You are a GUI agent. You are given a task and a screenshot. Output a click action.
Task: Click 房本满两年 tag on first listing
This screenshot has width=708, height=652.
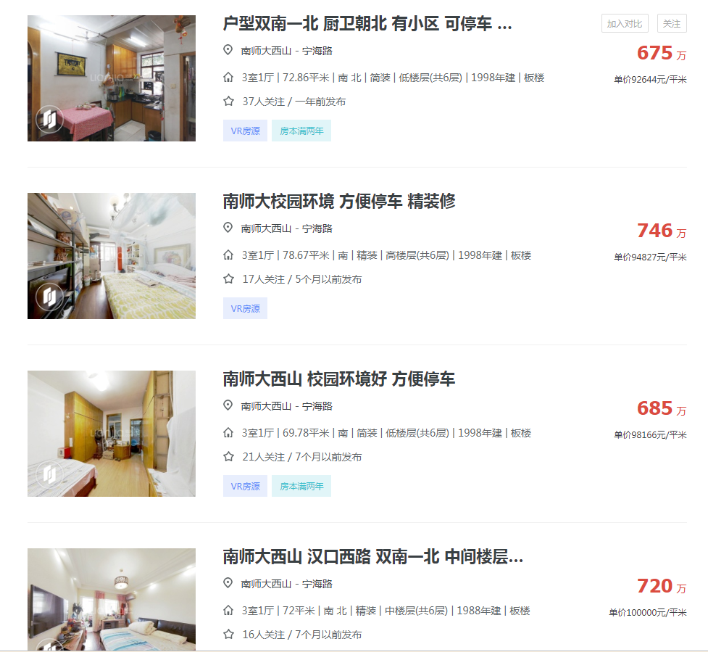tap(301, 131)
